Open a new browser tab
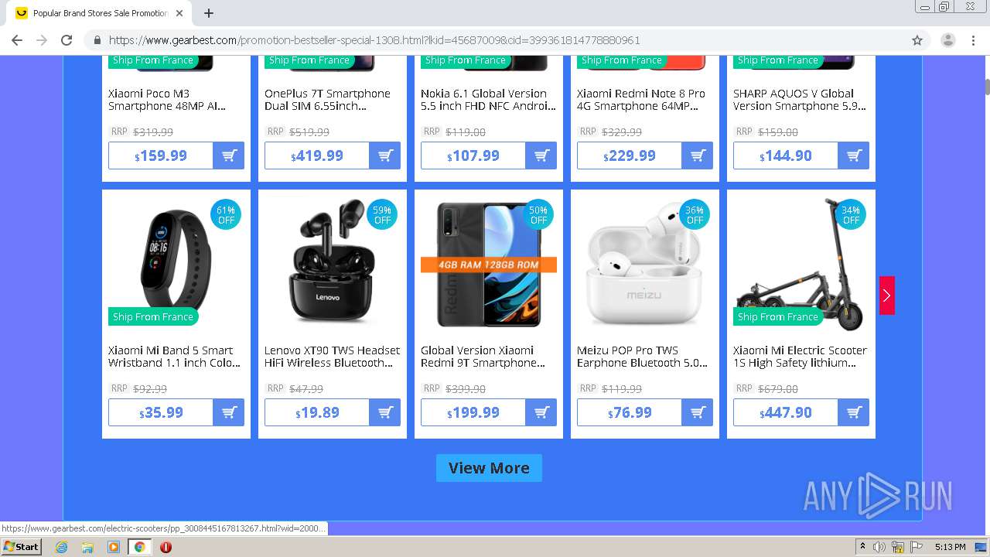 coord(209,13)
